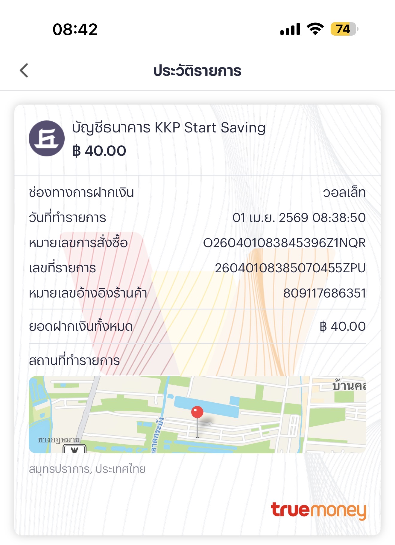Tap the truemoney logo
The width and height of the screenshot is (395, 545).
tap(318, 511)
